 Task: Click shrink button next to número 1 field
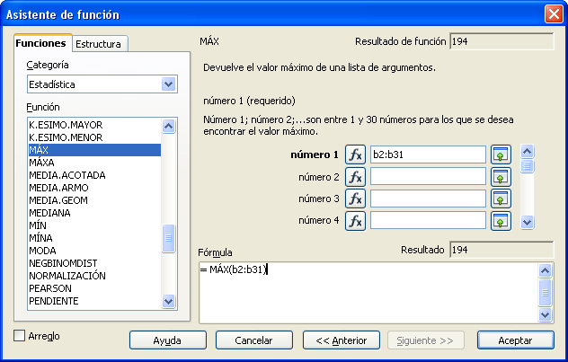click(501, 155)
